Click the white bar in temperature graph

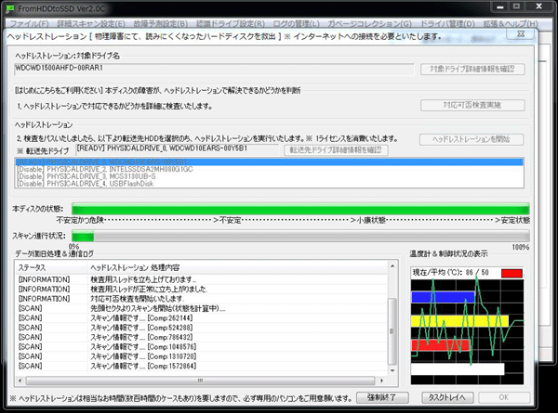(x=458, y=368)
